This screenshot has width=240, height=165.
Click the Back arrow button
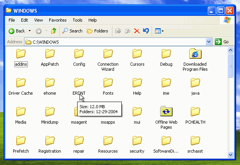[x=17, y=31]
